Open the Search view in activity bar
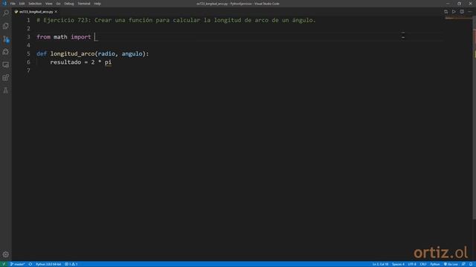Viewport: 476px width, 267px height. [6, 13]
